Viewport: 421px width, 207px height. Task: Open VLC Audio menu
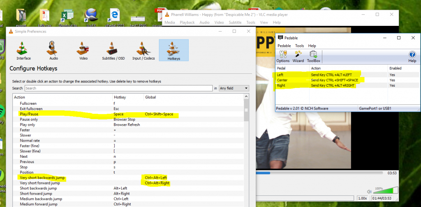coord(204,23)
